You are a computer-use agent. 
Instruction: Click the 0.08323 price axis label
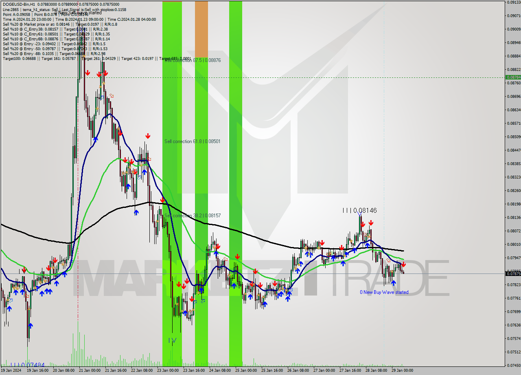tap(513, 177)
